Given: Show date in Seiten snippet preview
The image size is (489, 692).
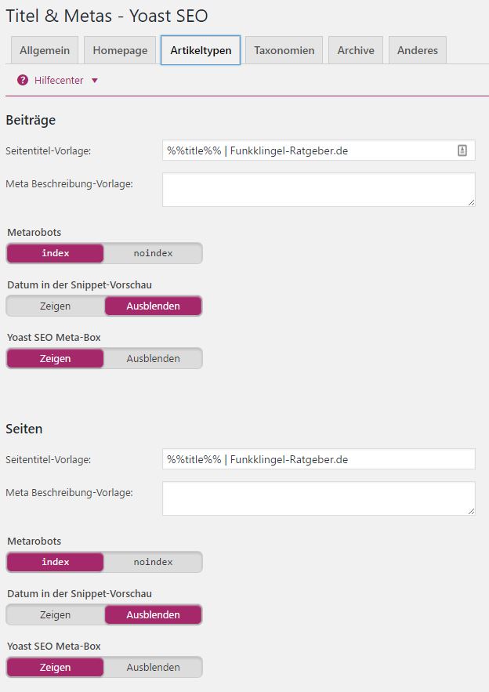Looking at the screenshot, I should click(55, 614).
